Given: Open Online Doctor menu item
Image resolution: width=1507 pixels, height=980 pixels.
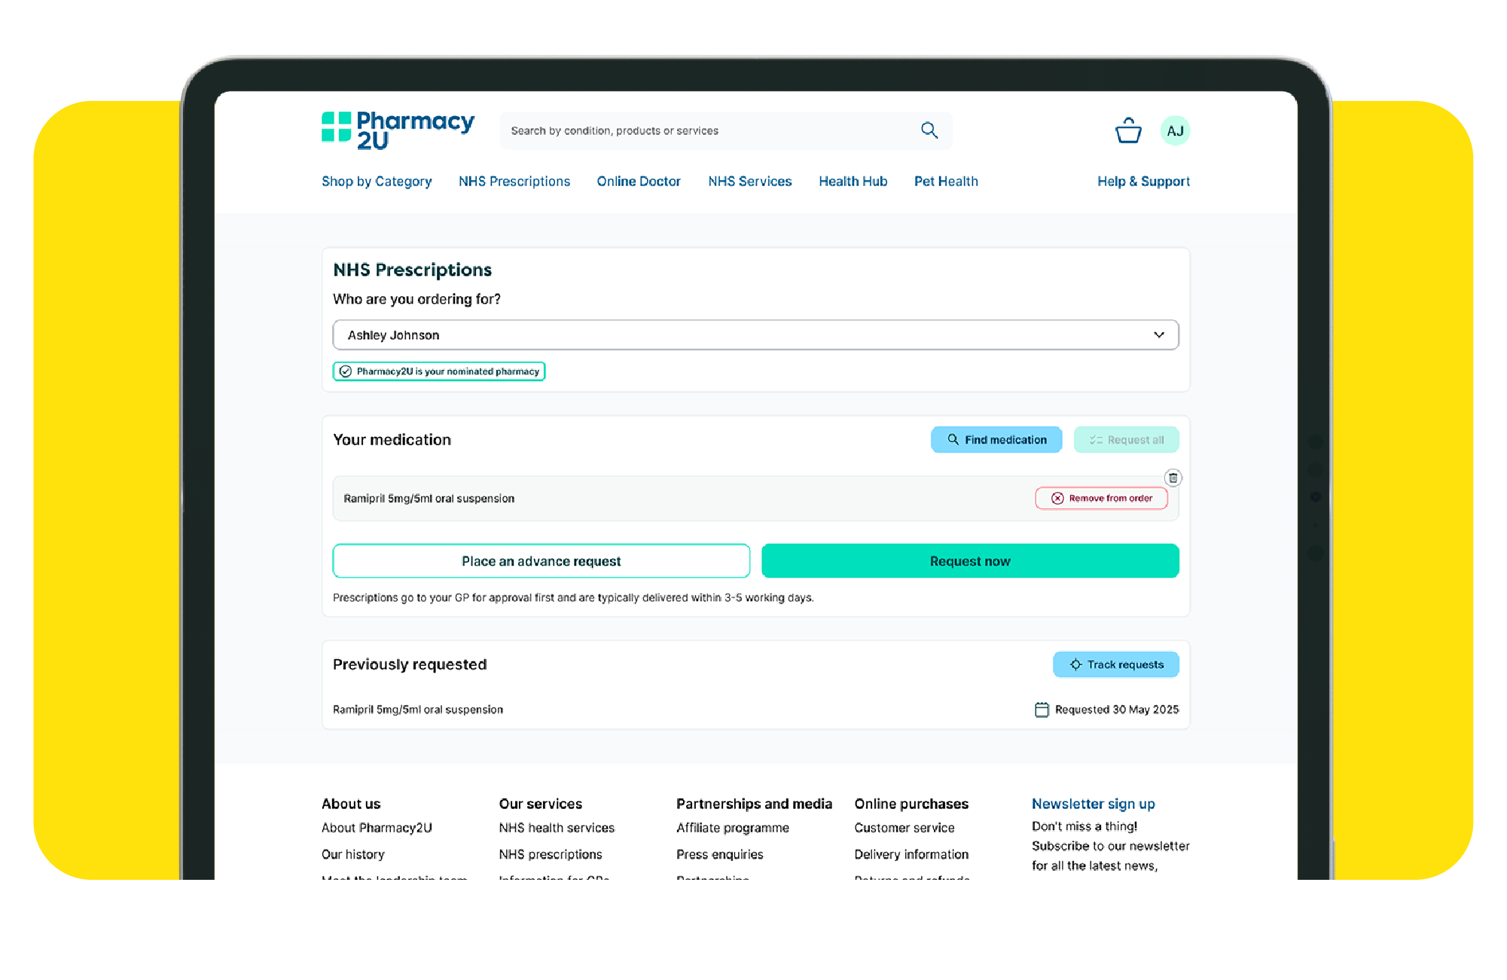Looking at the screenshot, I should 639,182.
